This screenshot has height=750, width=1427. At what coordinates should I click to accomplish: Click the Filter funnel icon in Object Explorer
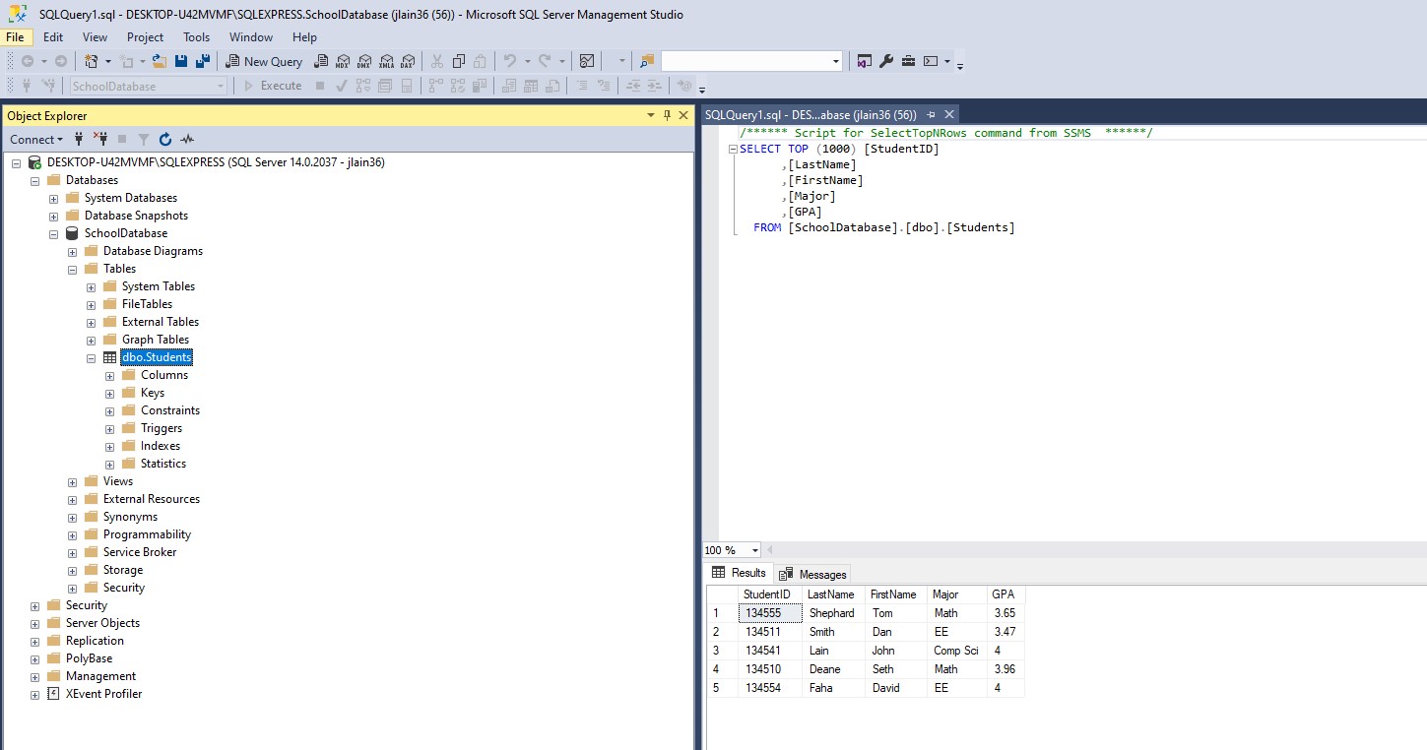click(x=143, y=140)
